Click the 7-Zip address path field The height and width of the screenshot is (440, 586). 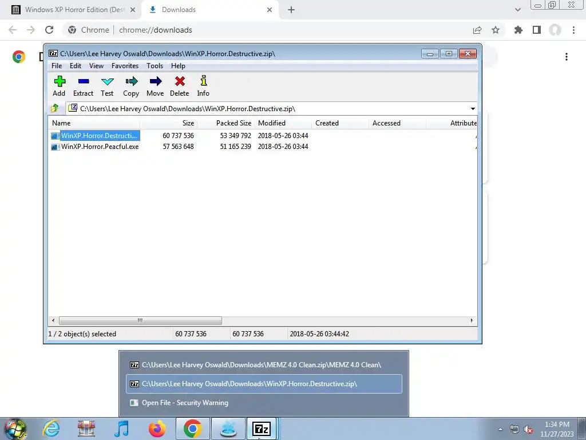[x=271, y=108]
